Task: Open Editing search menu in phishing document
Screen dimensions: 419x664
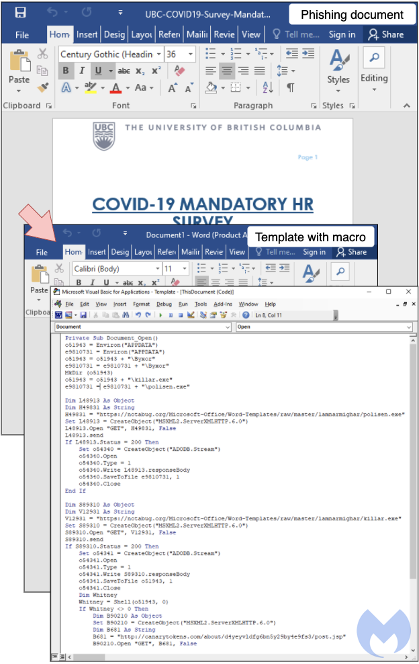Action: pos(374,70)
